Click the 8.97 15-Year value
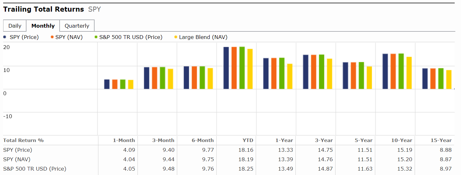461x175 pixels. pyautogui.click(x=446, y=169)
